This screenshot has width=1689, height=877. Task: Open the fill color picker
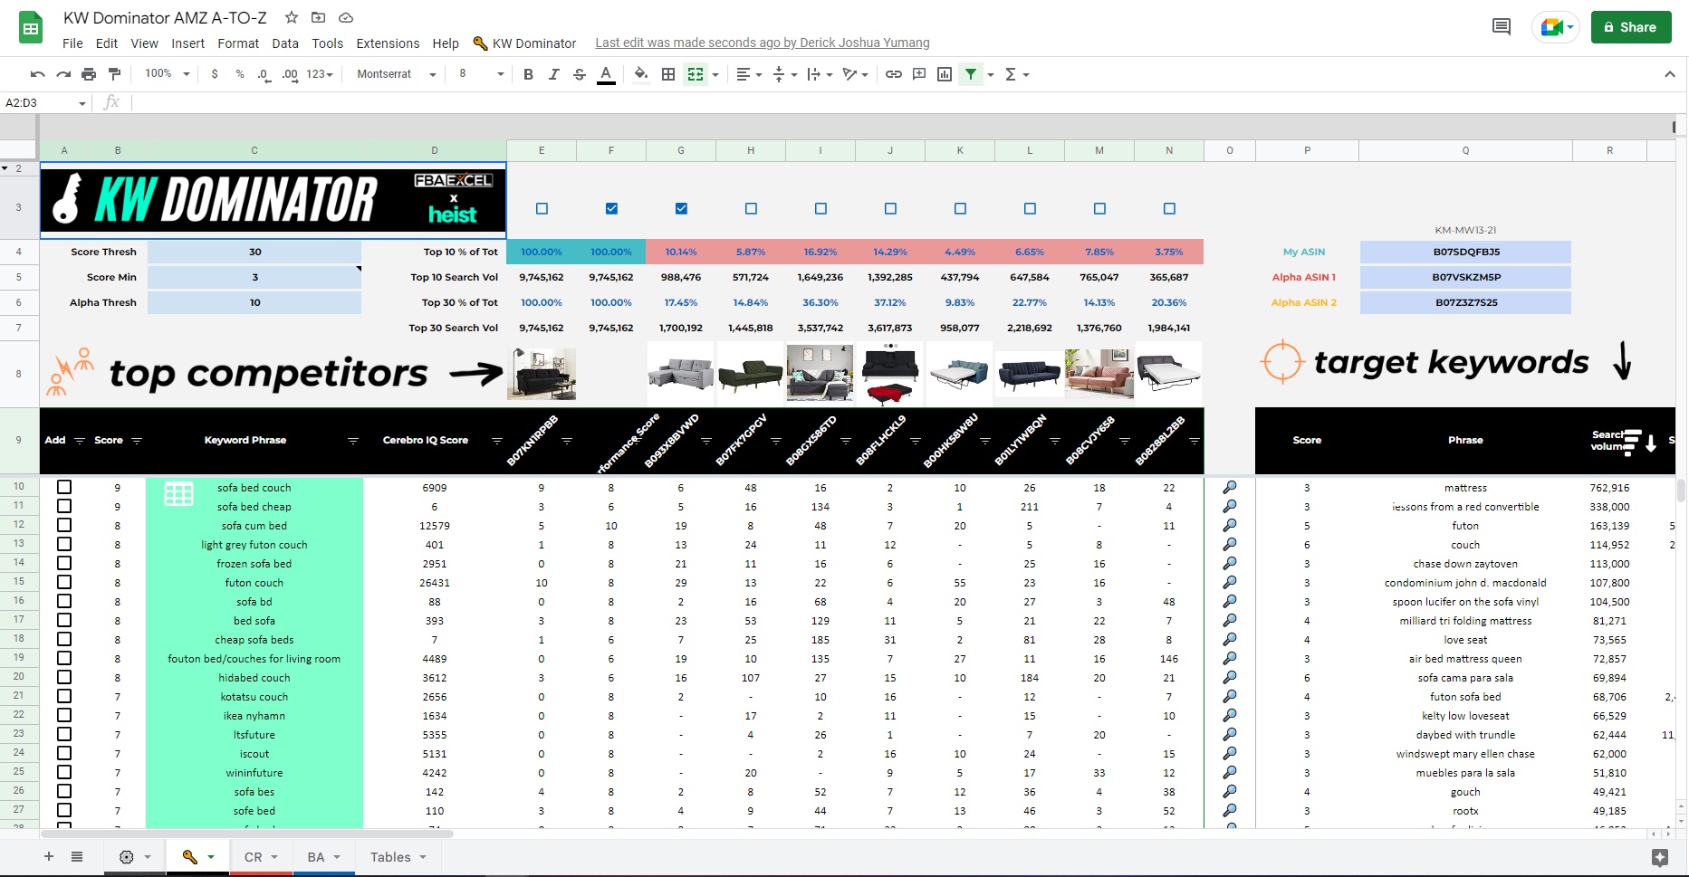[x=641, y=74]
